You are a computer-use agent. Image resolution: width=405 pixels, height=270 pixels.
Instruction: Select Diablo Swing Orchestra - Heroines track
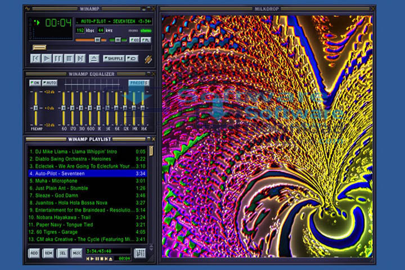[88, 159]
